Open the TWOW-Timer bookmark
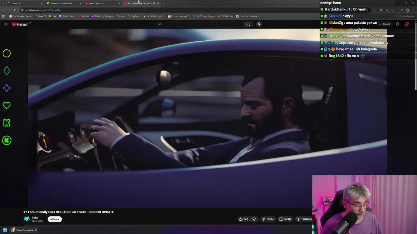The image size is (417, 234). tap(226, 16)
